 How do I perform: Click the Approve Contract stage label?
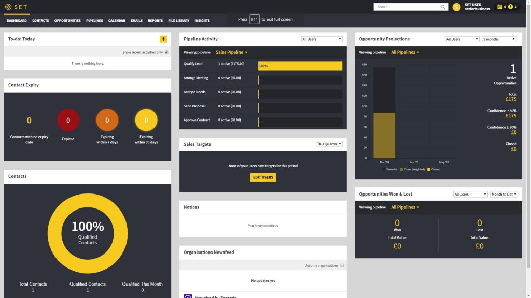(x=197, y=120)
